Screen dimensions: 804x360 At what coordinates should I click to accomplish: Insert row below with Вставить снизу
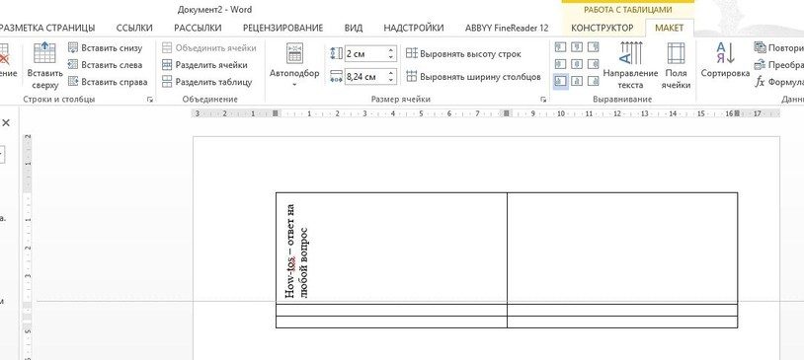click(105, 48)
